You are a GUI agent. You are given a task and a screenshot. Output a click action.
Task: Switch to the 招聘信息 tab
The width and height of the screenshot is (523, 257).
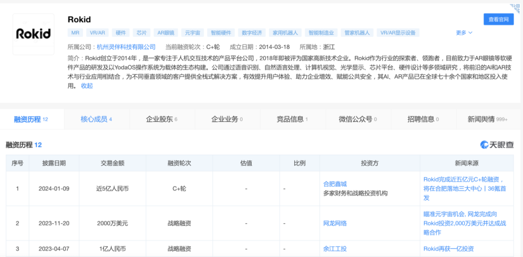click(423, 119)
